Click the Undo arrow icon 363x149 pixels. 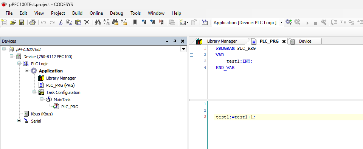click(43, 22)
